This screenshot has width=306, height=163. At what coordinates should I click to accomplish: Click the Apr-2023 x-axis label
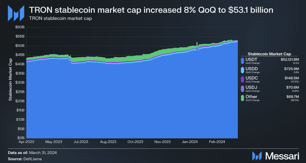tap(27, 142)
